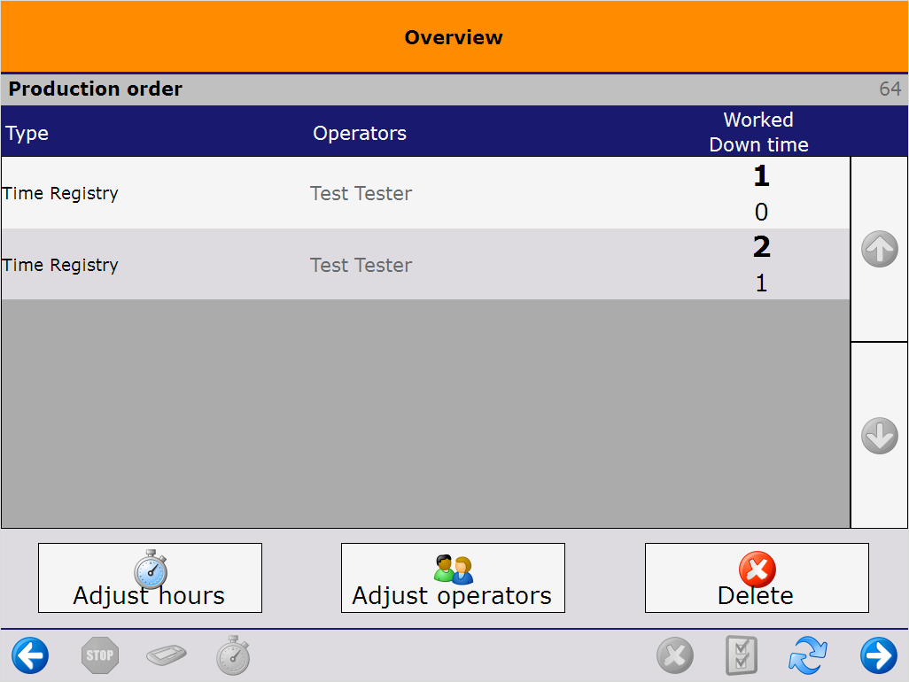
Task: Click the blue back arrow icon
Action: pos(30,656)
